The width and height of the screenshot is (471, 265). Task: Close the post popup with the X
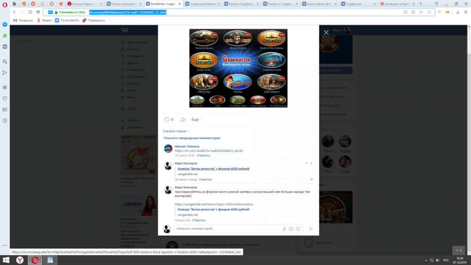[326, 32]
